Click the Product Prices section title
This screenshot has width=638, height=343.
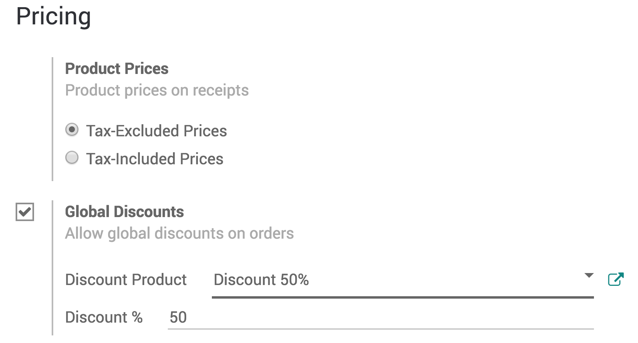point(117,68)
